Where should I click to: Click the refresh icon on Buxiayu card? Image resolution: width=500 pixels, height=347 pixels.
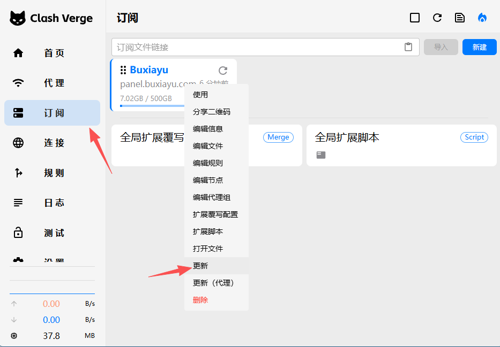(223, 70)
